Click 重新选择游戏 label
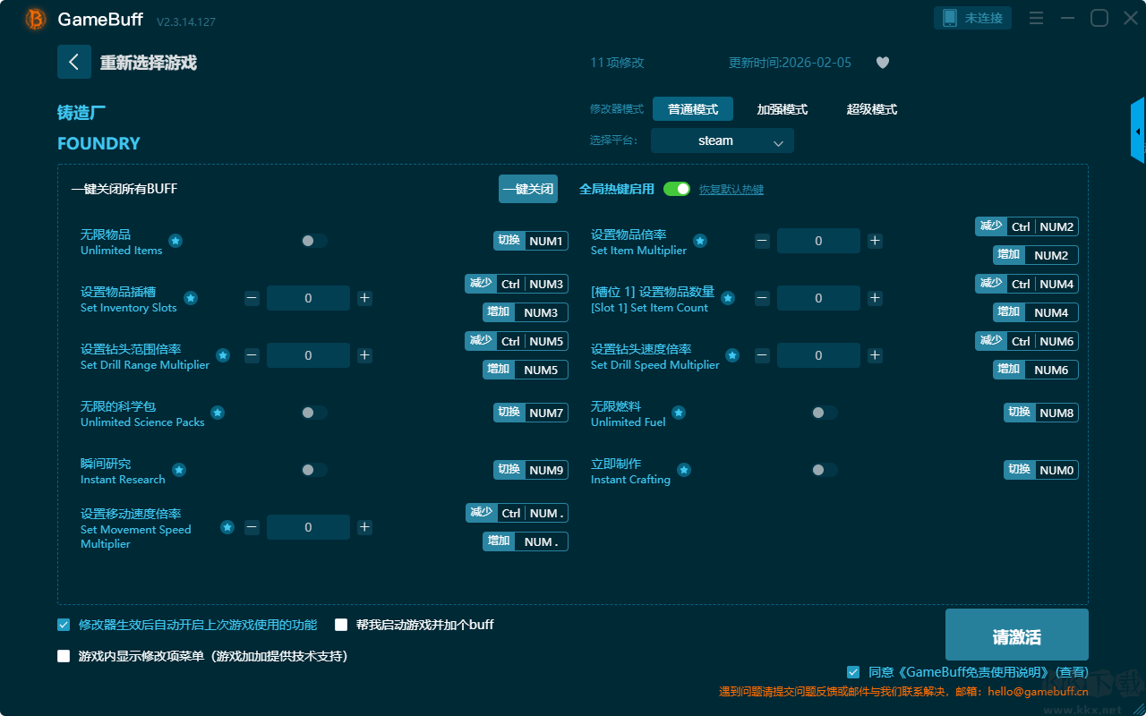Screen dimensions: 1146x716 pos(149,63)
